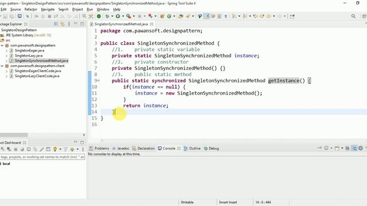Screen dimensions: 367x206
Task: Click the Toggle Block Selection icon
Action: pos(219,16)
